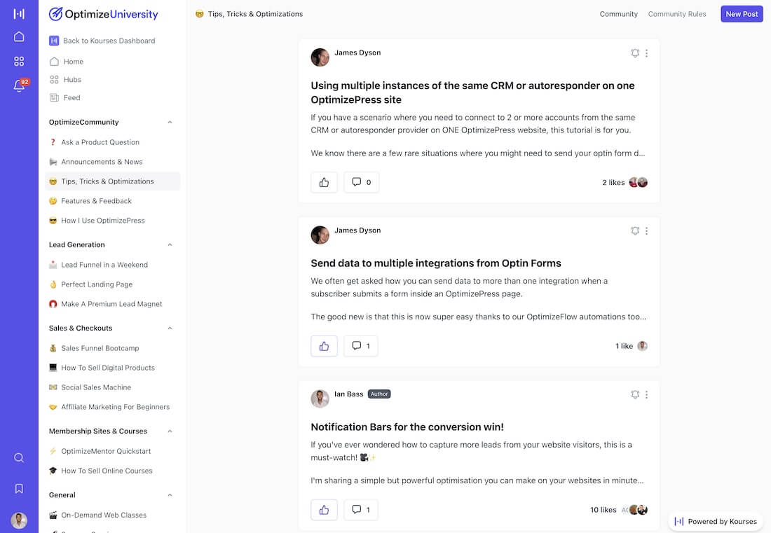Open Affiliate Marketing For Beginners
Image resolution: width=771 pixels, height=533 pixels.
click(x=112, y=407)
